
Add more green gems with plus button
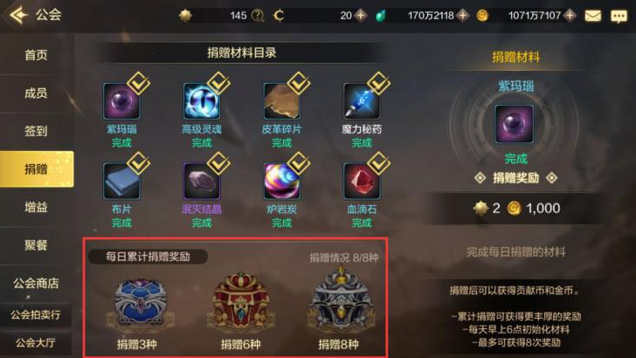[x=462, y=16]
